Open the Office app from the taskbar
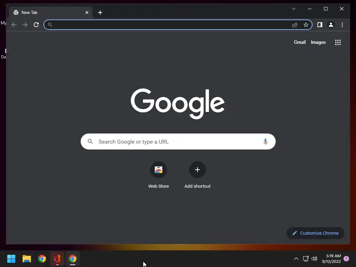The height and width of the screenshot is (267, 356). point(57,259)
